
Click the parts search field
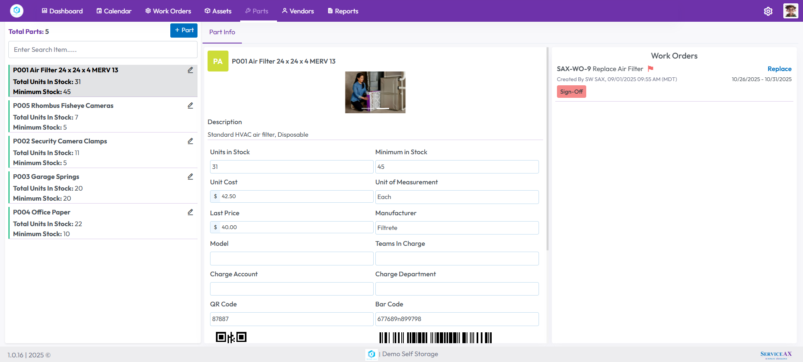click(103, 50)
